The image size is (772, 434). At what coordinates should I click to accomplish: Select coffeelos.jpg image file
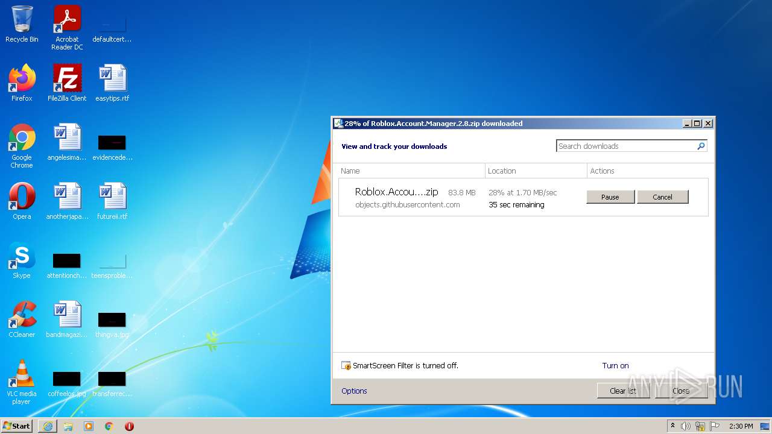pyautogui.click(x=67, y=383)
